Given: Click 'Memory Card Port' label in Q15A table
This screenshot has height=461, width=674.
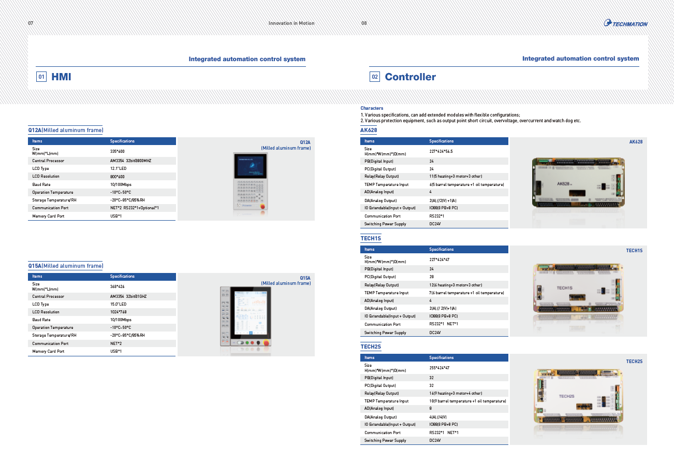Looking at the screenshot, I should [x=48, y=352].
